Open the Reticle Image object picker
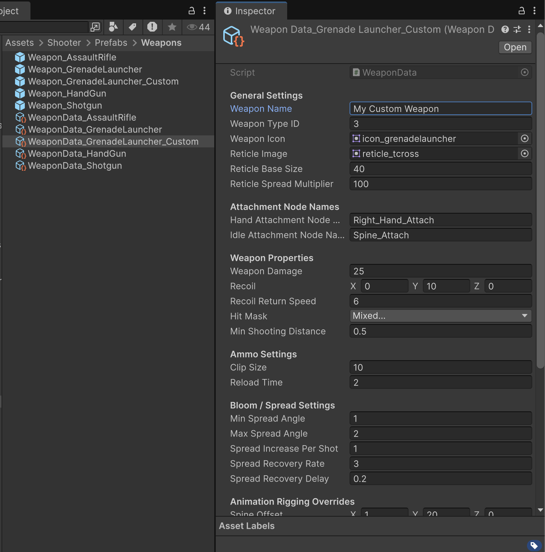The height and width of the screenshot is (552, 545). 525,154
